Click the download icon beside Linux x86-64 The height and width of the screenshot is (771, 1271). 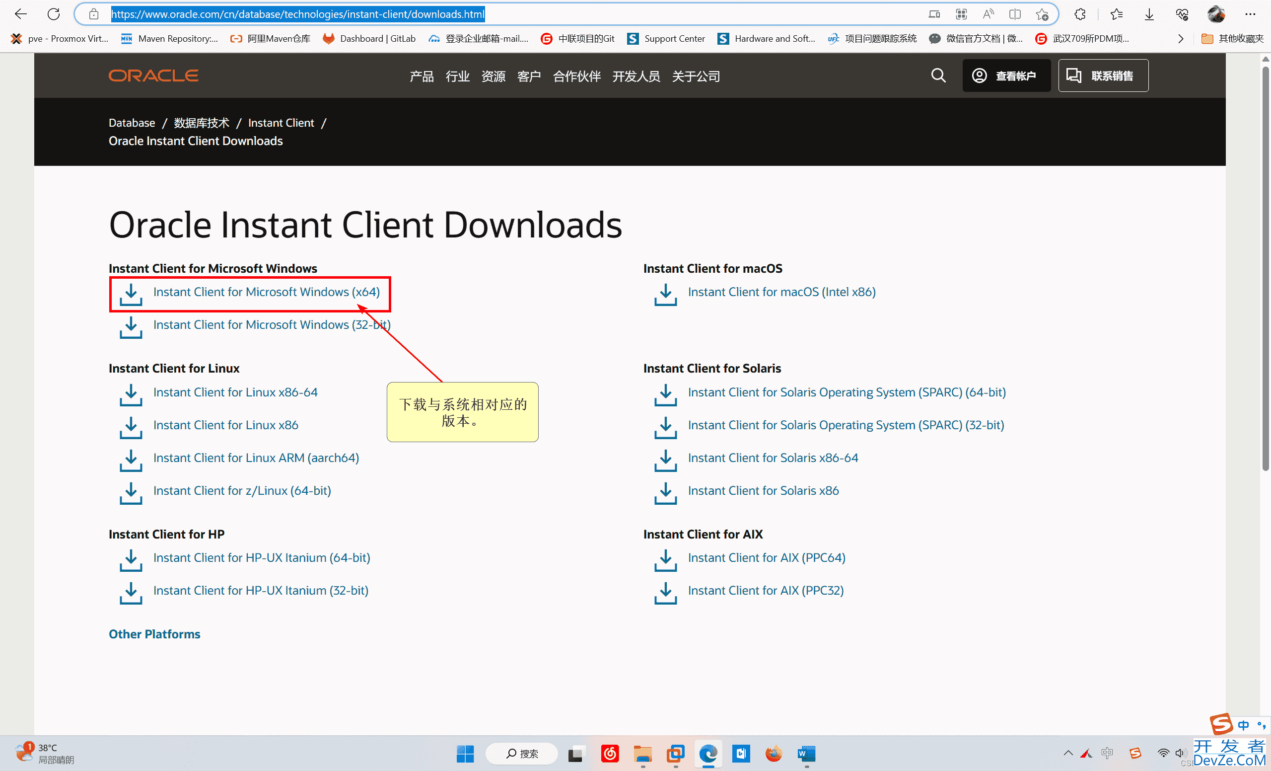pos(131,394)
